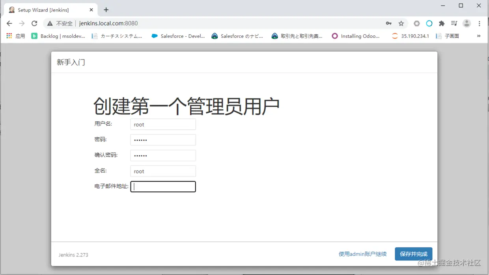489x275 pixels.
Task: Open the Salesforce - Devel bookmark
Action: (178, 36)
